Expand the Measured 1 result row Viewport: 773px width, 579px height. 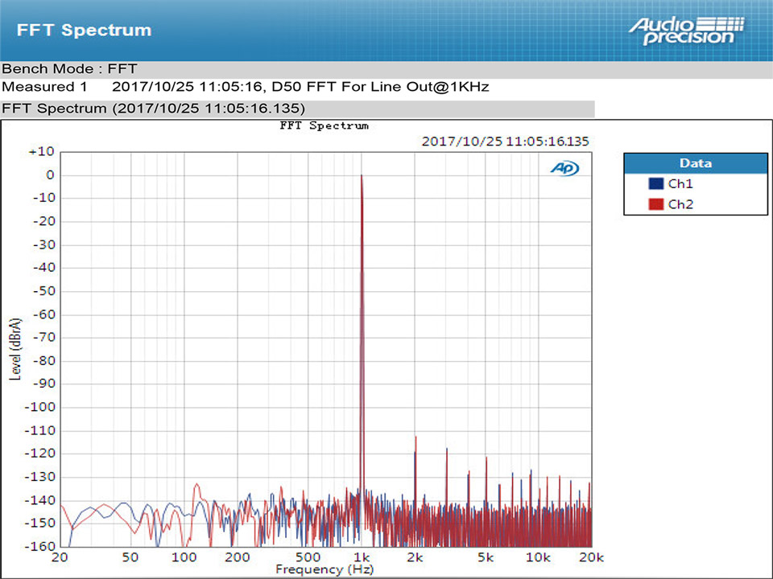(40, 87)
